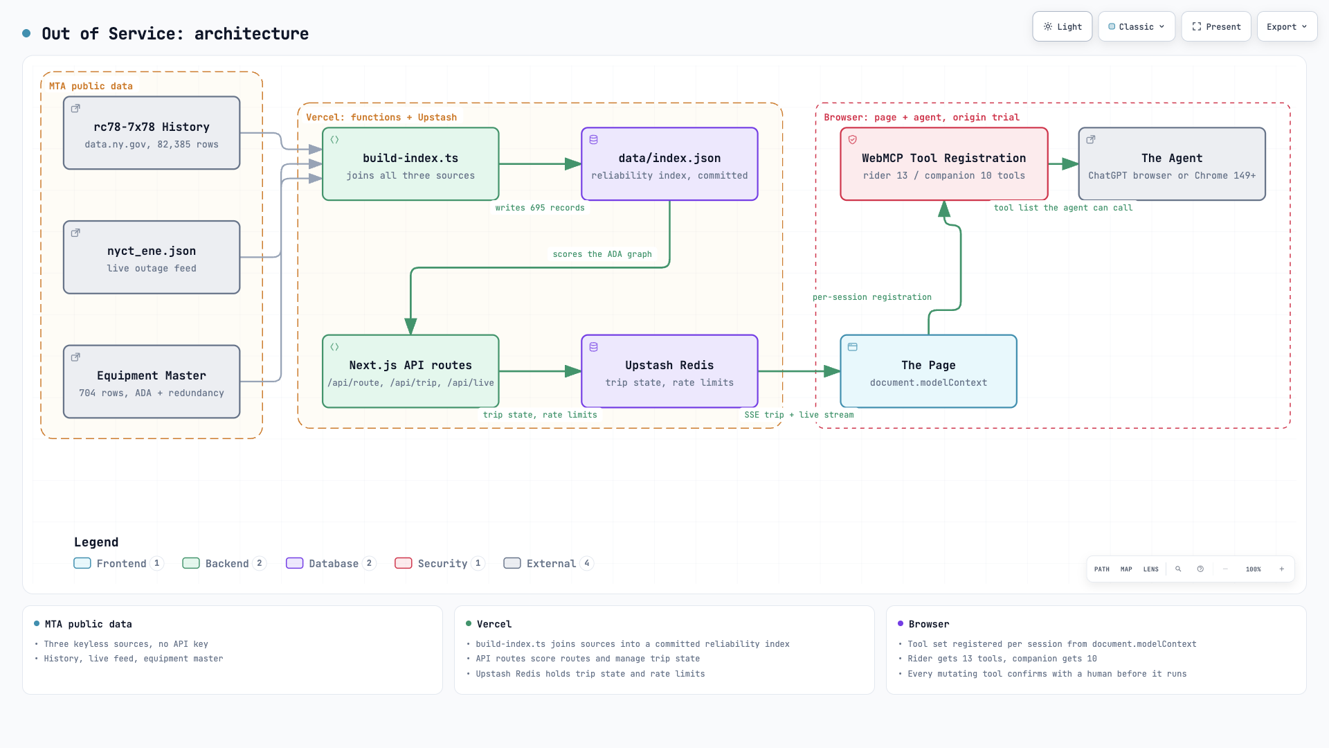
Task: Filter by External in the legend
Action: (x=548, y=563)
